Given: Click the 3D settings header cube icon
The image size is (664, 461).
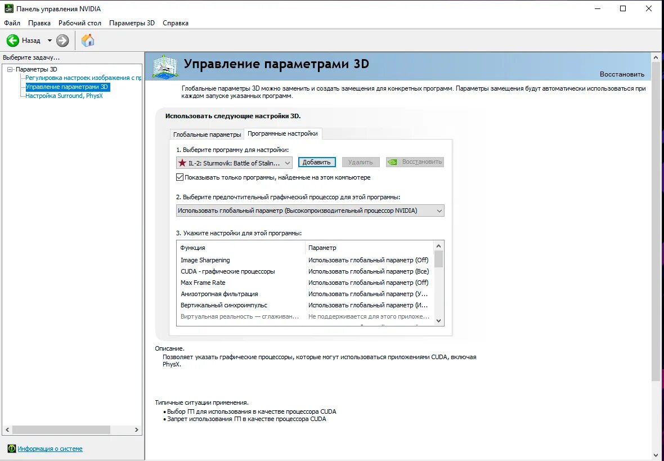Looking at the screenshot, I should [x=165, y=66].
